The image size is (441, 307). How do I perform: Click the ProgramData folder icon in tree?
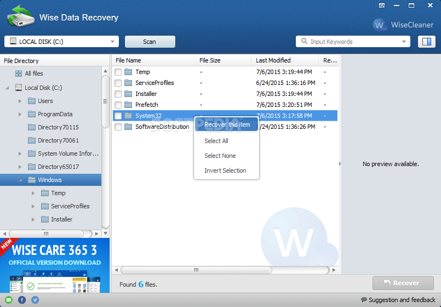pyautogui.click(x=32, y=114)
